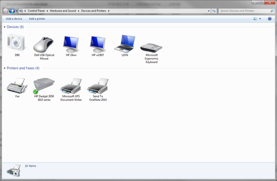Collapse the Printers and Faxes group
Screen dimensions: 277x181
[x=5, y=68]
